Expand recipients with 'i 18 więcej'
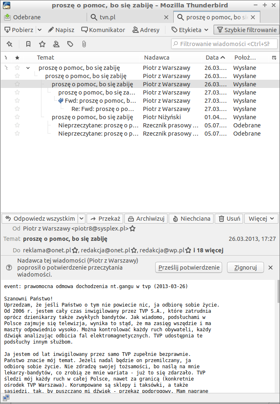Viewport: 280px width, 404px height. [x=208, y=250]
